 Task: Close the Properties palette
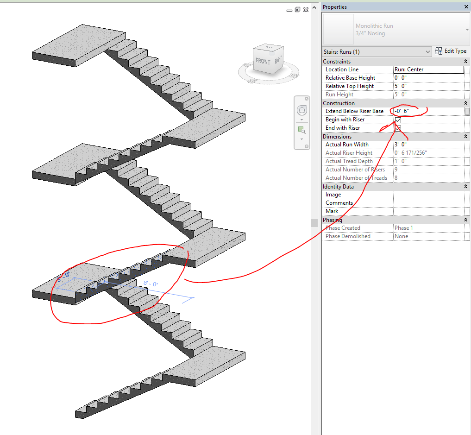(x=466, y=6)
